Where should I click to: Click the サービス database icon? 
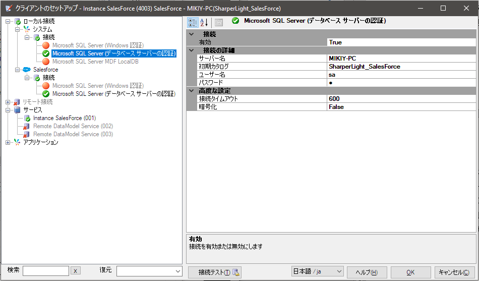click(18, 110)
